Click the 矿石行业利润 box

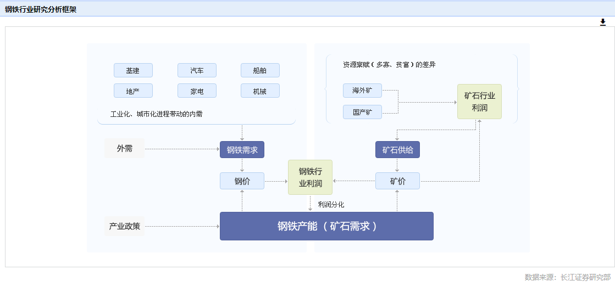[479, 102]
